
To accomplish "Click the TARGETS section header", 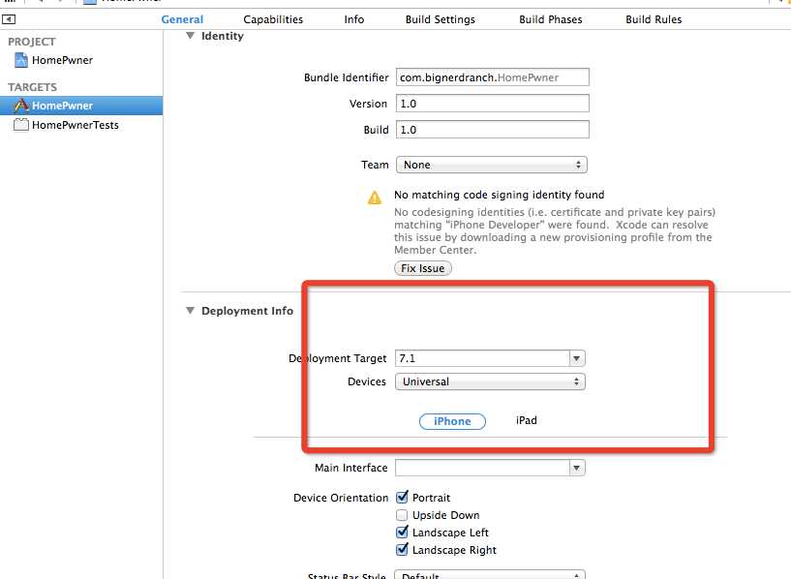I will click(32, 87).
